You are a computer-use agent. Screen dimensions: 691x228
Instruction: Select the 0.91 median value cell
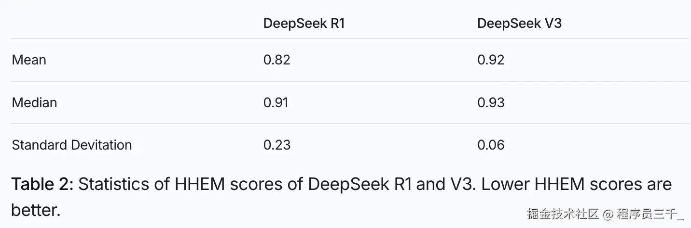tap(276, 102)
